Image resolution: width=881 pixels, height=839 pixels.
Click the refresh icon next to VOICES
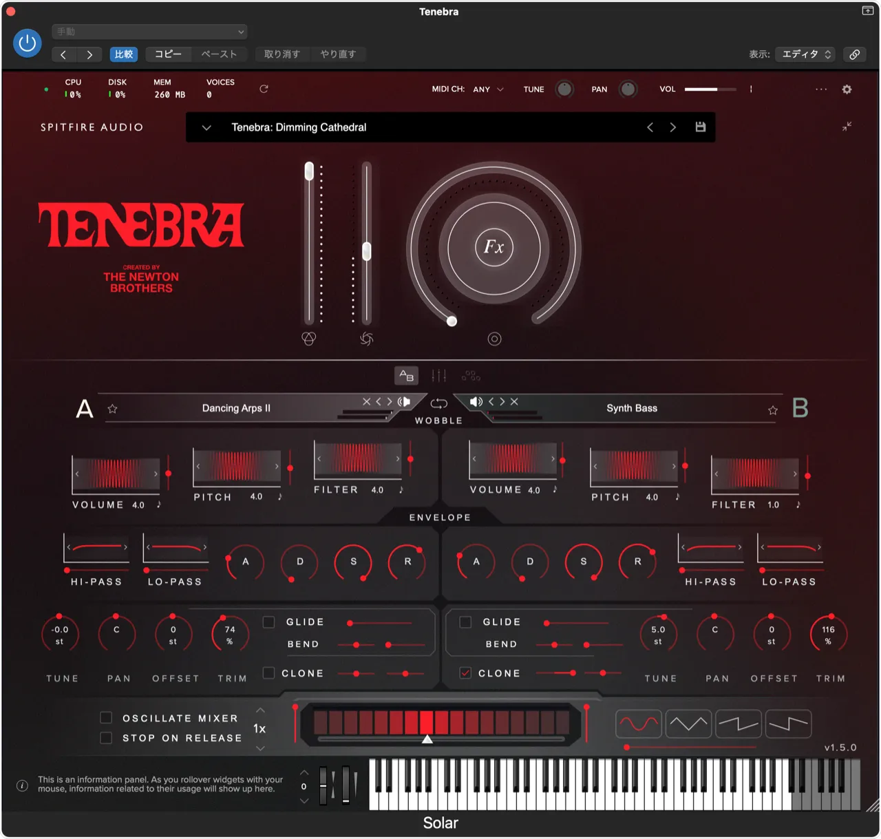[x=264, y=89]
